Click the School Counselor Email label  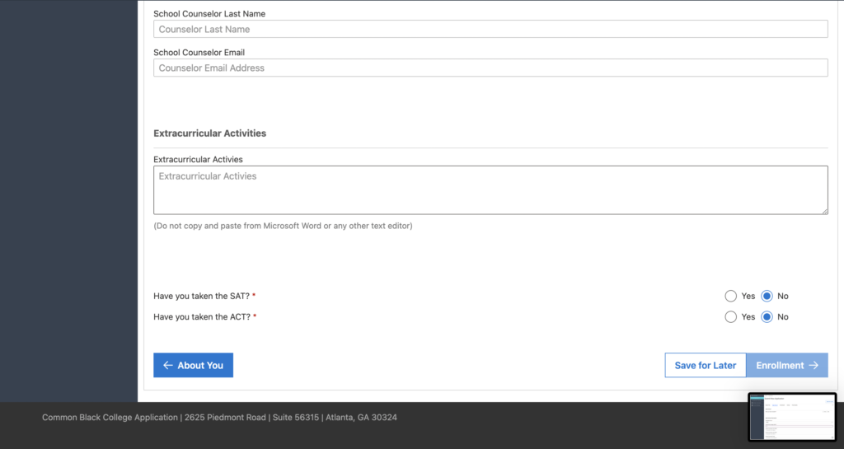(199, 53)
